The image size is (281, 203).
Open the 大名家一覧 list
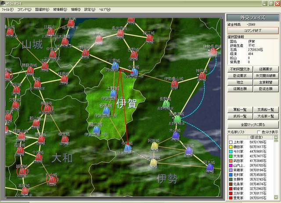(266, 116)
